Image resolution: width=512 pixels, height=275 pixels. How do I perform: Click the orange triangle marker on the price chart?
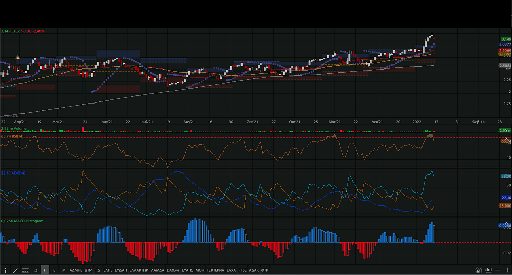coord(18,57)
